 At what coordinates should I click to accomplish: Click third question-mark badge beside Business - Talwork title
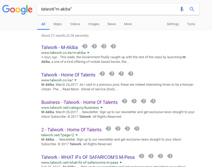coord(144,101)
